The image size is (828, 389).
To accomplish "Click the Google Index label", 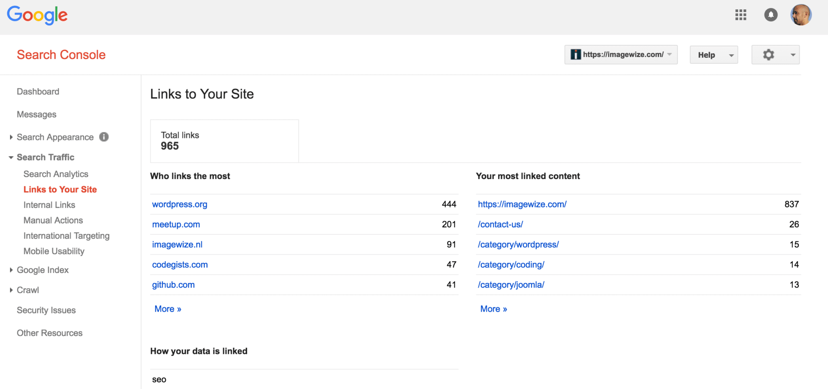I will [x=42, y=270].
